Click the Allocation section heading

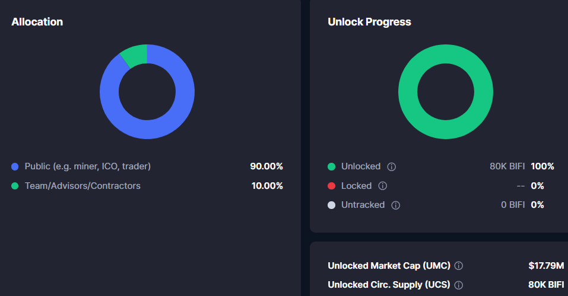point(37,22)
